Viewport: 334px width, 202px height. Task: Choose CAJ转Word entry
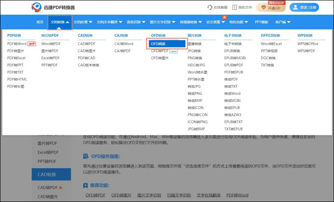[124, 44]
